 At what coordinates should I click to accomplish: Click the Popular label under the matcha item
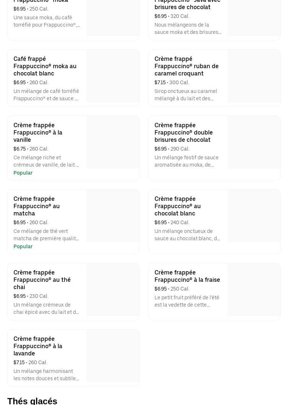point(23,246)
